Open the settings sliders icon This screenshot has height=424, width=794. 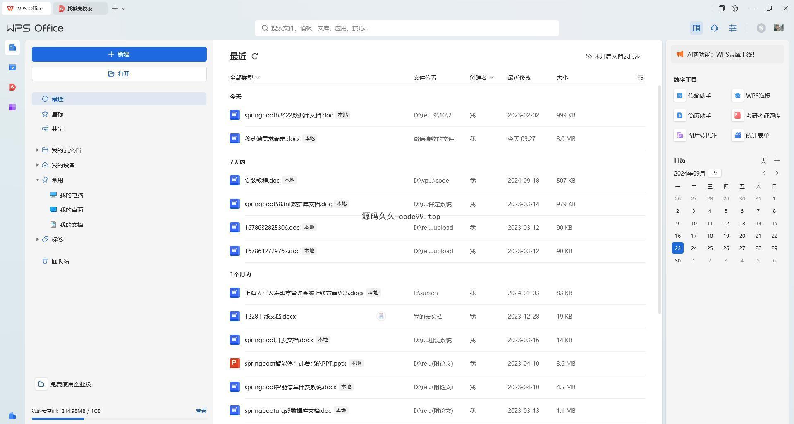(x=733, y=28)
